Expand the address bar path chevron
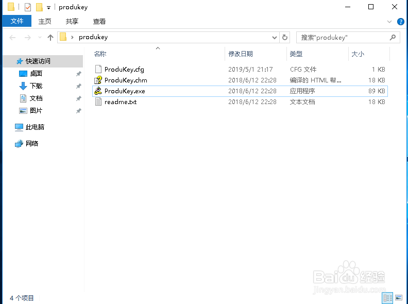Viewport: 408px width, 304px height. point(72,38)
